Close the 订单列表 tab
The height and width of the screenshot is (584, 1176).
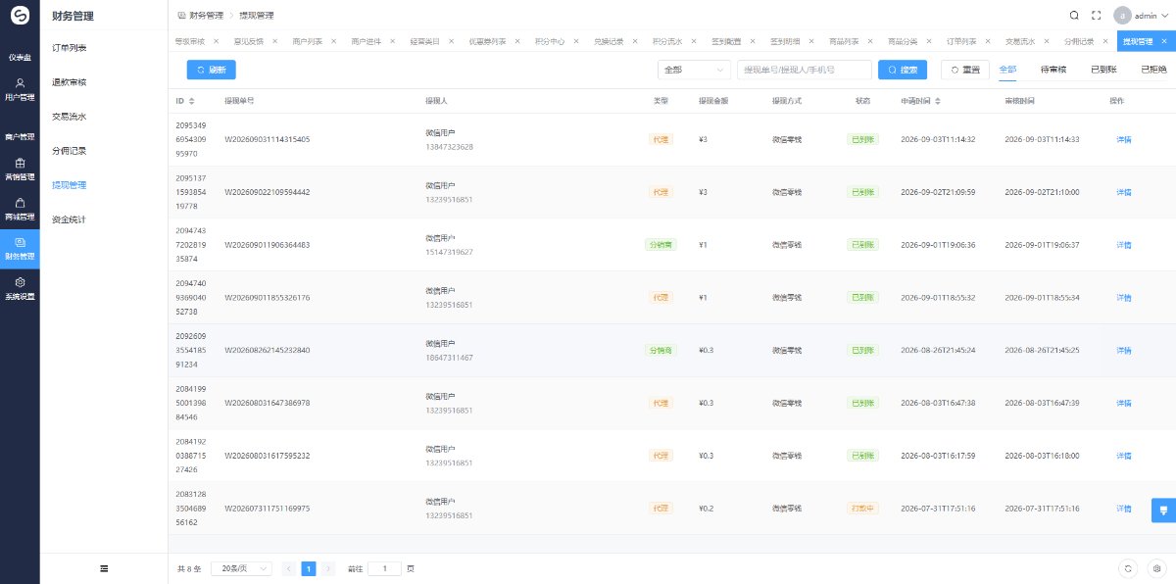pyautogui.click(x=989, y=42)
